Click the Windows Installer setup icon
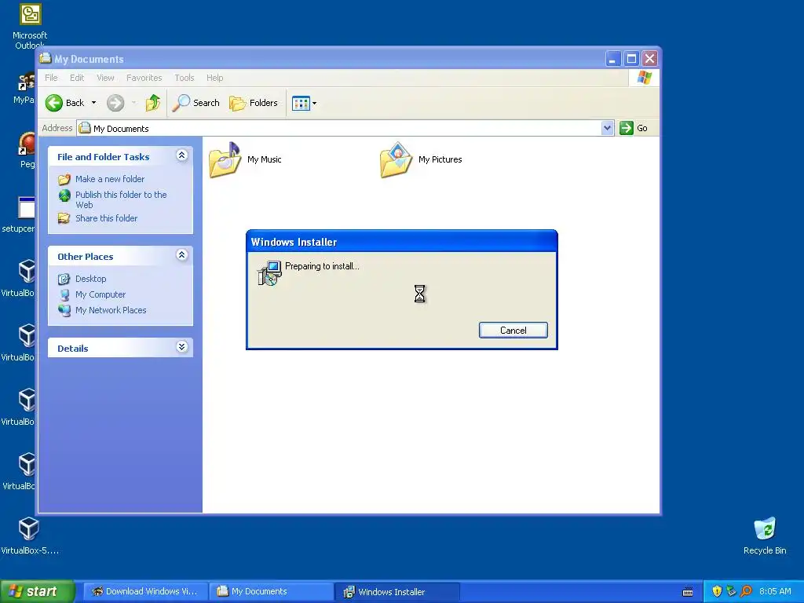Viewport: 804px width, 603px height. 269,273
